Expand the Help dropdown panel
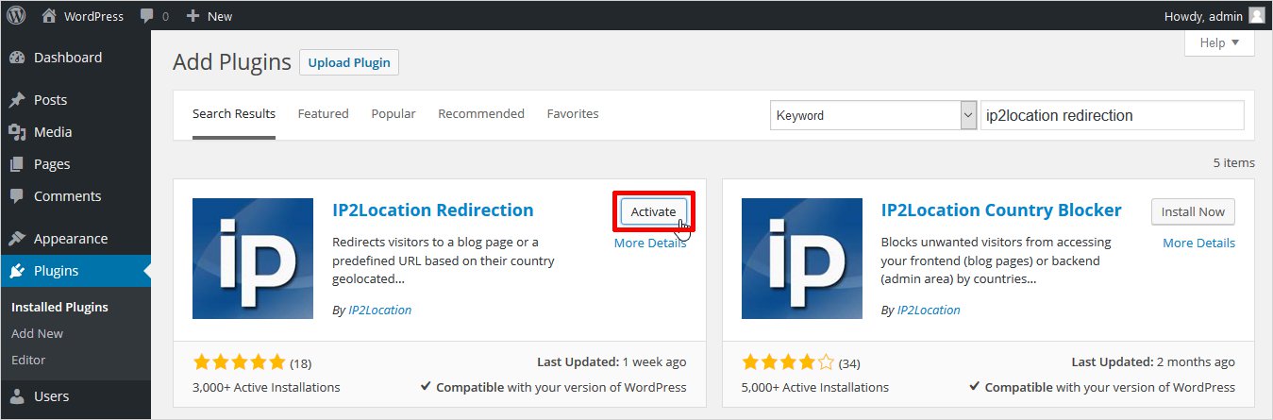This screenshot has height=420, width=1273. (1219, 43)
